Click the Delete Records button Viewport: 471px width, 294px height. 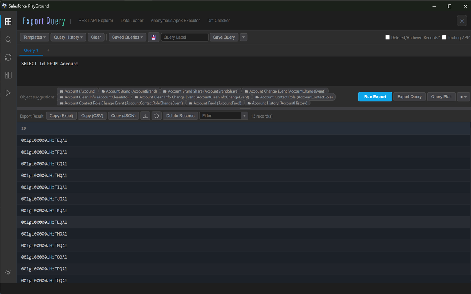point(180,116)
